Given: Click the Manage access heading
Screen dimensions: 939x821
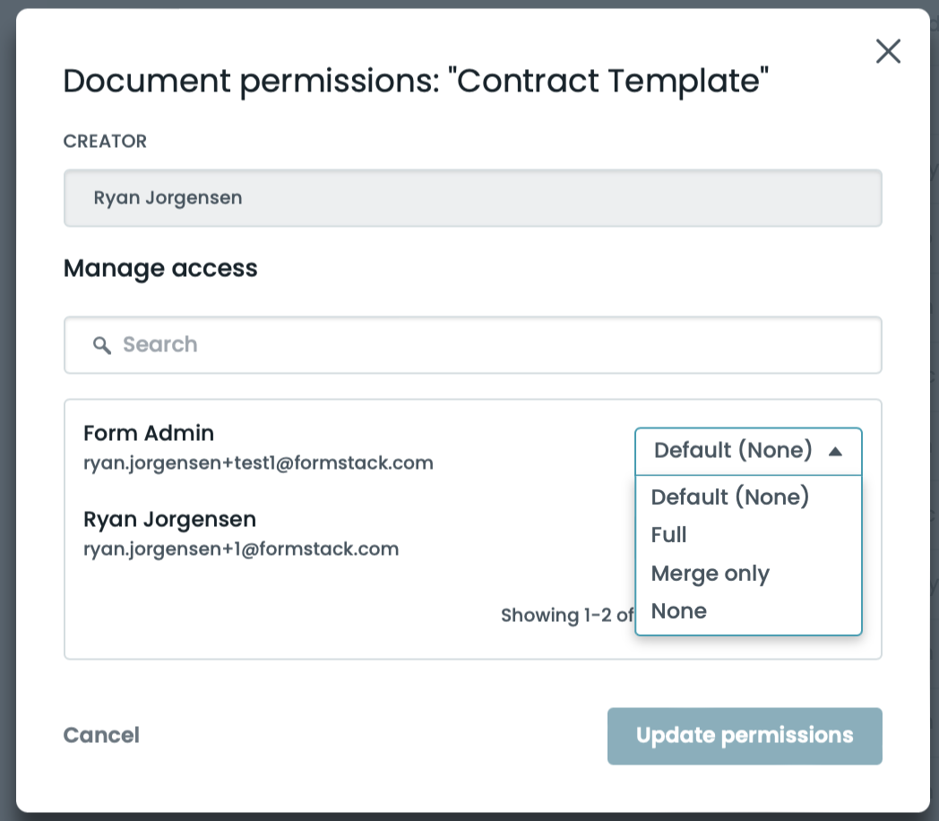Looking at the screenshot, I should tap(160, 268).
